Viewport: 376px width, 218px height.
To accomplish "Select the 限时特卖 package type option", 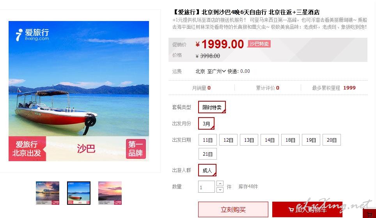I will (212, 107).
